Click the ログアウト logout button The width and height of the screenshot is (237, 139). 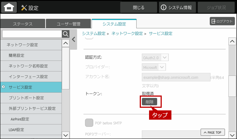222,21
